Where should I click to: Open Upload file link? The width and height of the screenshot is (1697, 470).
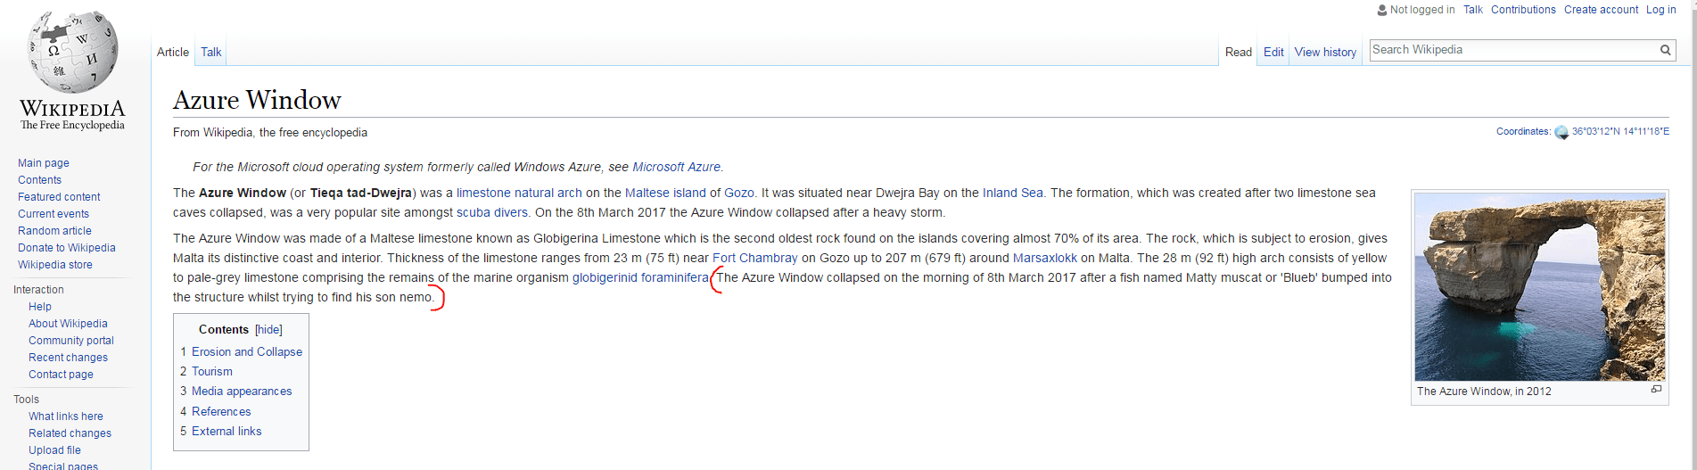click(54, 450)
